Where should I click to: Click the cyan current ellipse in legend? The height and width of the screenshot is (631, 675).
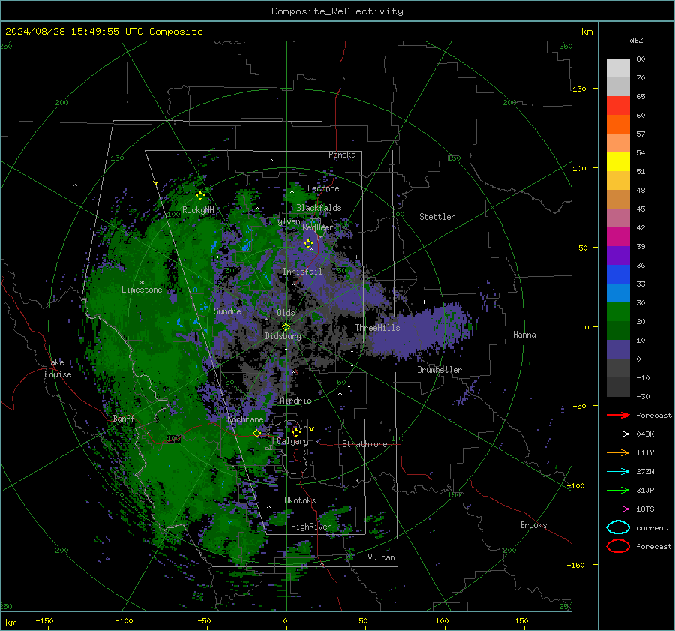click(x=618, y=527)
